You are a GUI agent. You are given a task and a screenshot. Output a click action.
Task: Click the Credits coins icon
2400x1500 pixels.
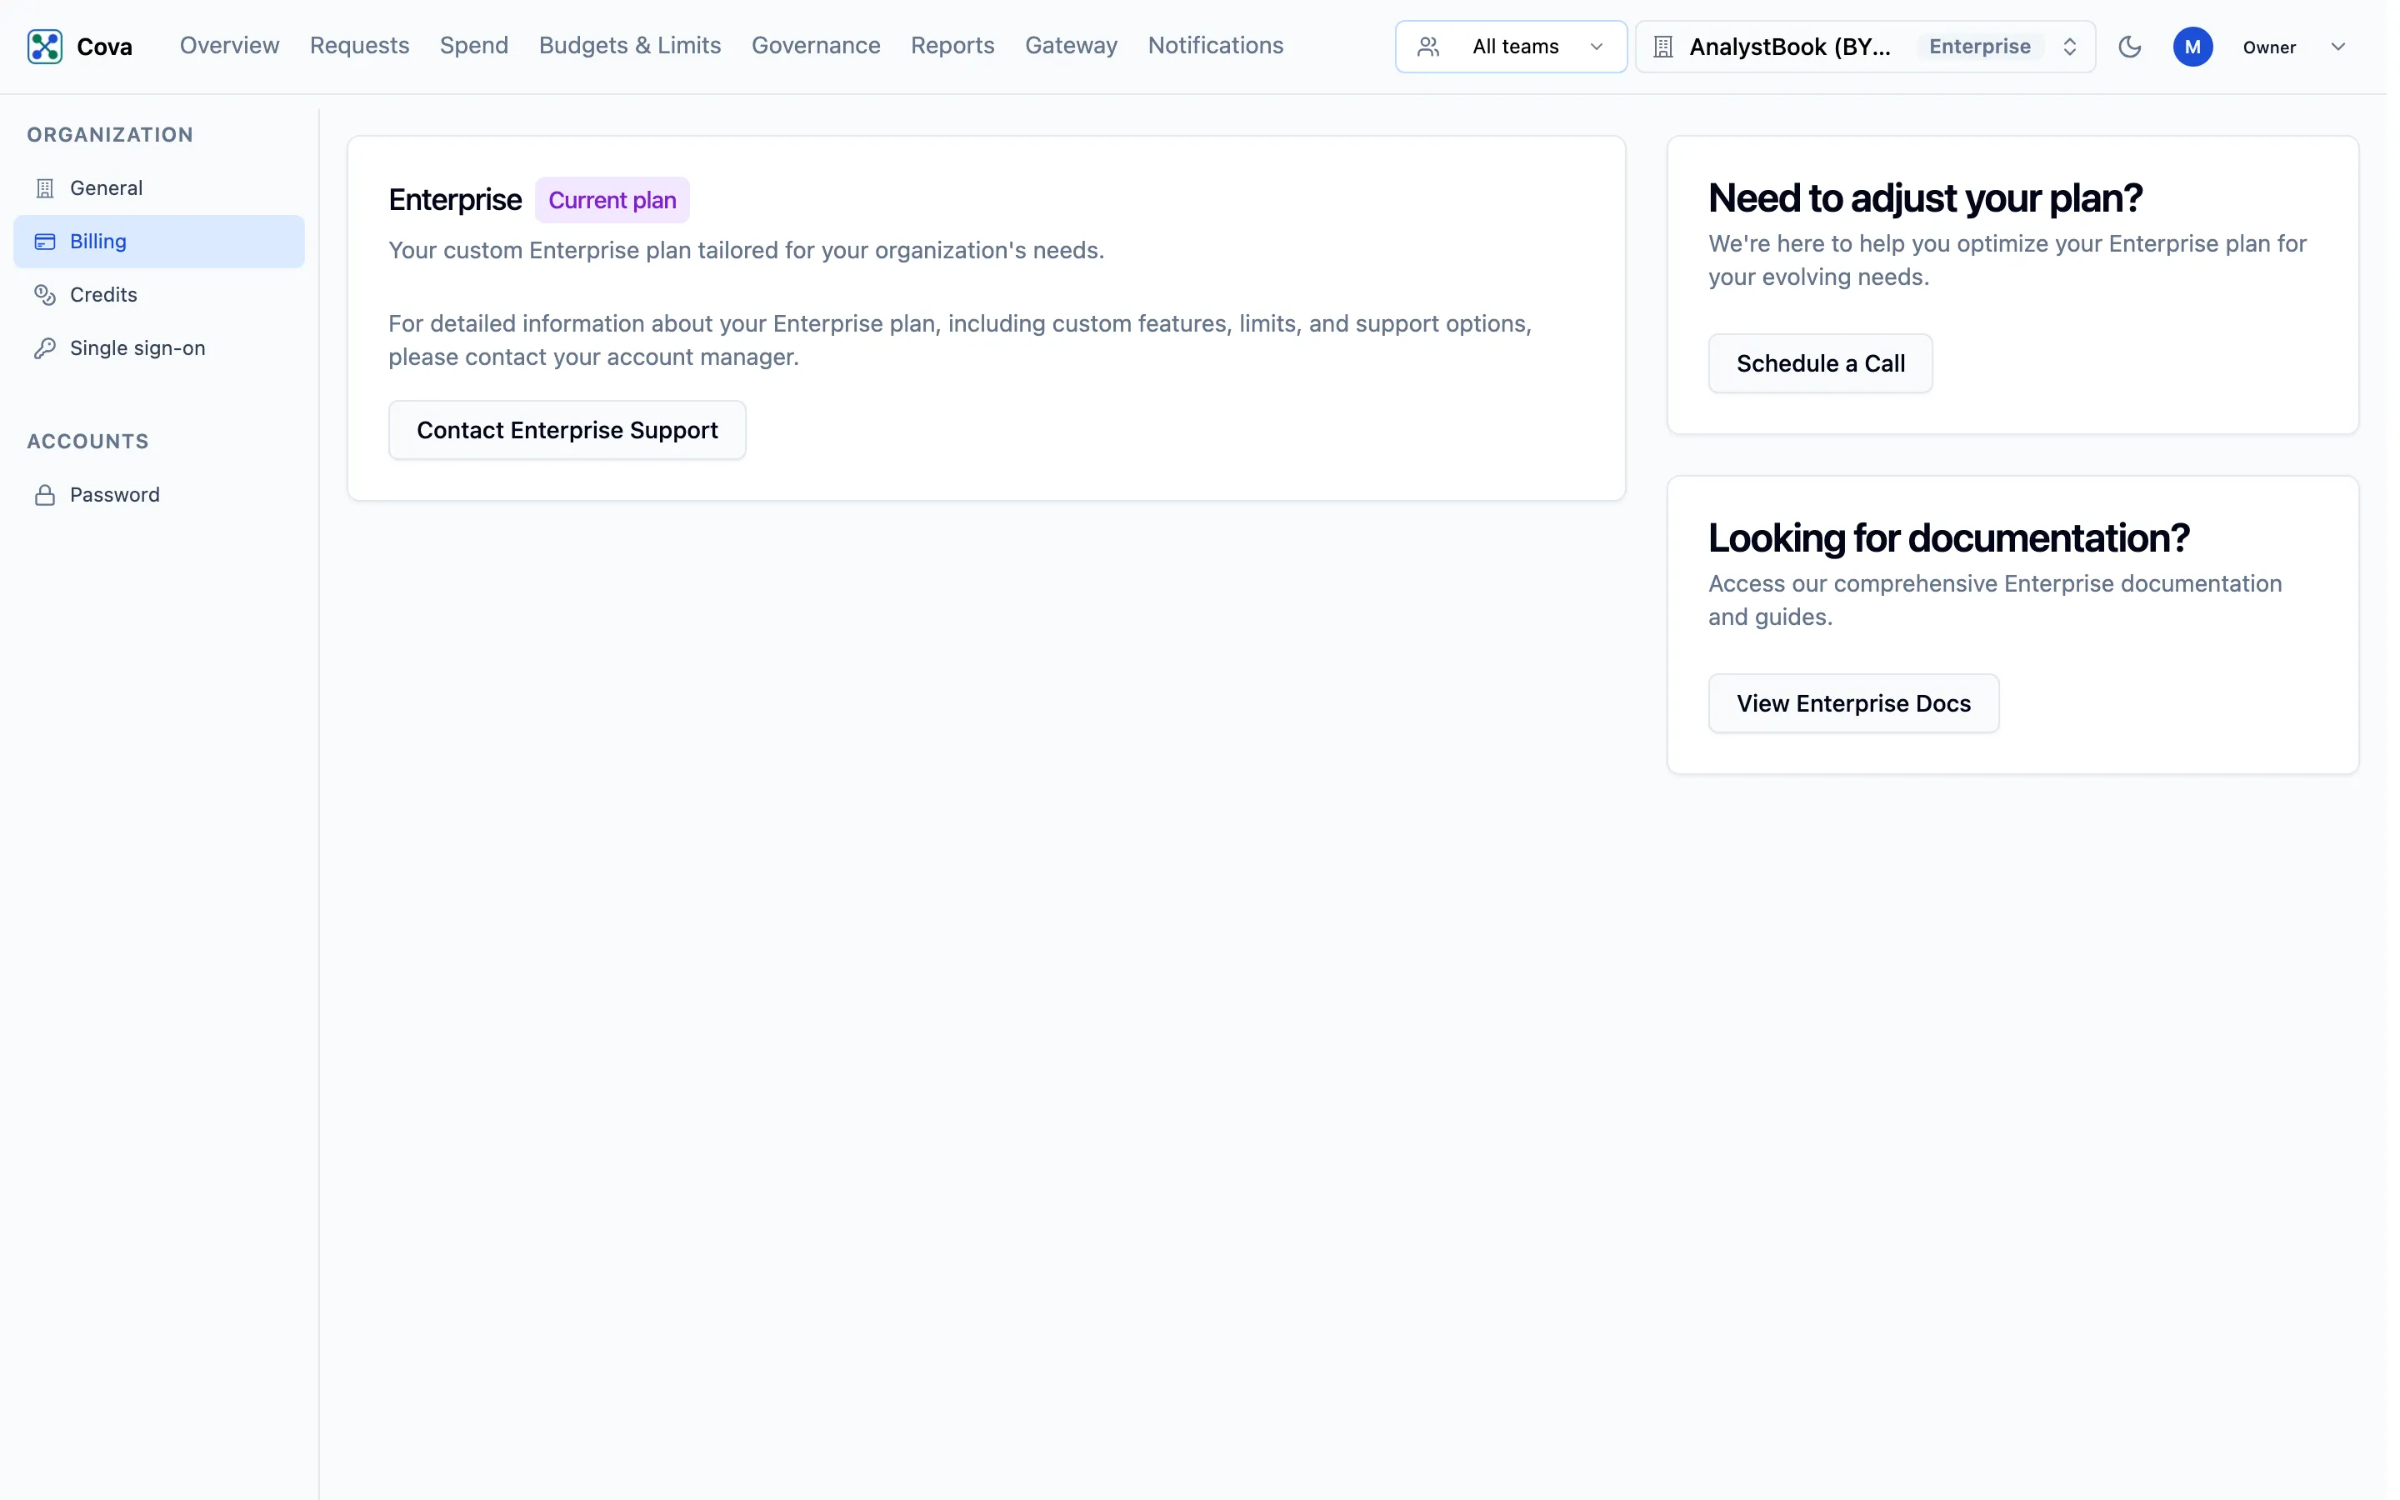pos(45,295)
